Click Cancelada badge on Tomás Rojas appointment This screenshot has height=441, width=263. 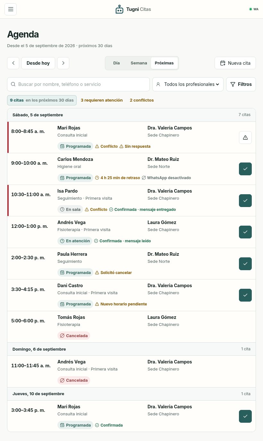[74, 336]
